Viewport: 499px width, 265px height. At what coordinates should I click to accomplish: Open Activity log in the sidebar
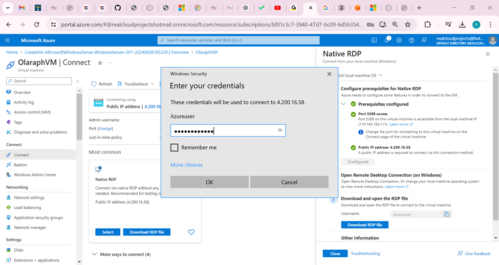[24, 102]
